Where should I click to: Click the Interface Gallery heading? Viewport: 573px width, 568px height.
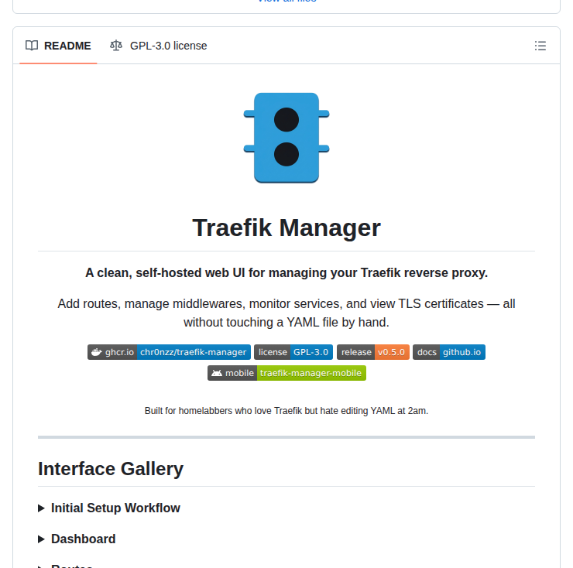point(111,469)
